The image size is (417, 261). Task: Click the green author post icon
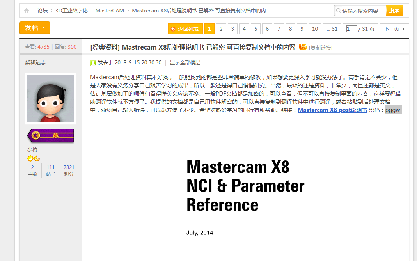tap(93, 63)
